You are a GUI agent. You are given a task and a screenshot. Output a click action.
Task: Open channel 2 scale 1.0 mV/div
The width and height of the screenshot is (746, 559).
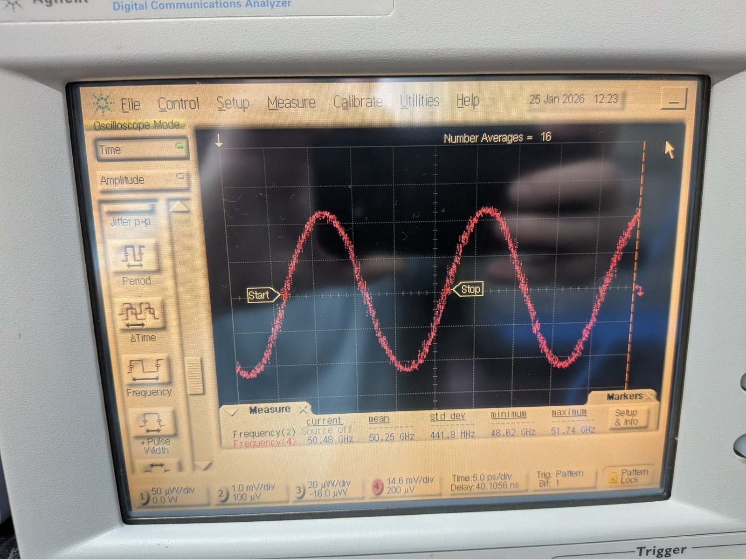pyautogui.click(x=254, y=487)
